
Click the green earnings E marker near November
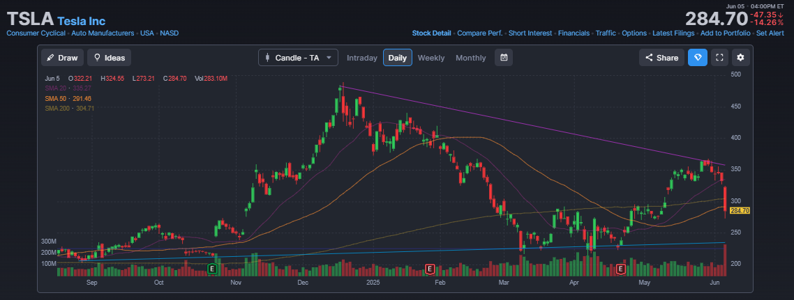[213, 269]
